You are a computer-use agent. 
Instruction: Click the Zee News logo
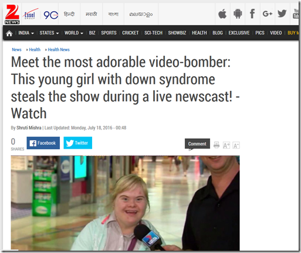tap(12, 14)
